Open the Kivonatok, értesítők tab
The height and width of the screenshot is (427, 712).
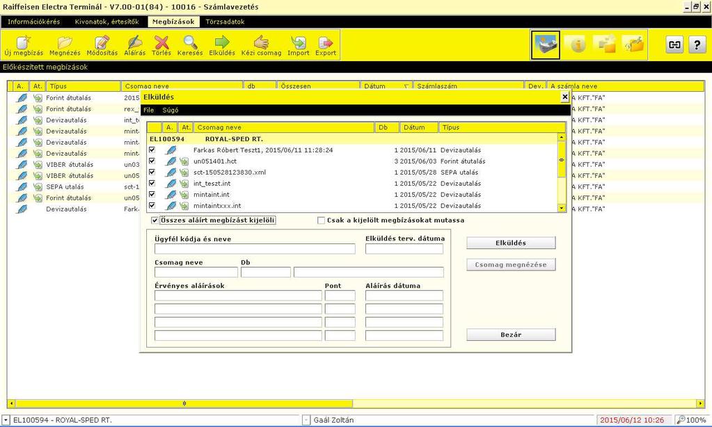106,22
